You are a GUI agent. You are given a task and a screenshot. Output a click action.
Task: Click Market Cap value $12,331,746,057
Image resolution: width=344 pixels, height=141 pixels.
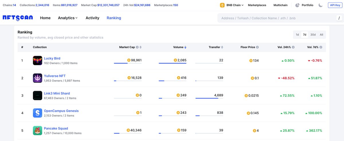[x=108, y=5]
